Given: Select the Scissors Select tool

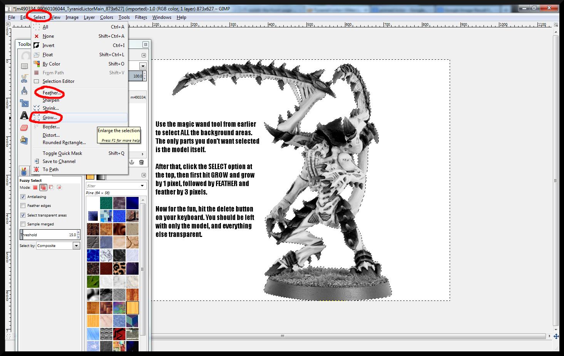Looking at the screenshot, I should click(x=24, y=79).
